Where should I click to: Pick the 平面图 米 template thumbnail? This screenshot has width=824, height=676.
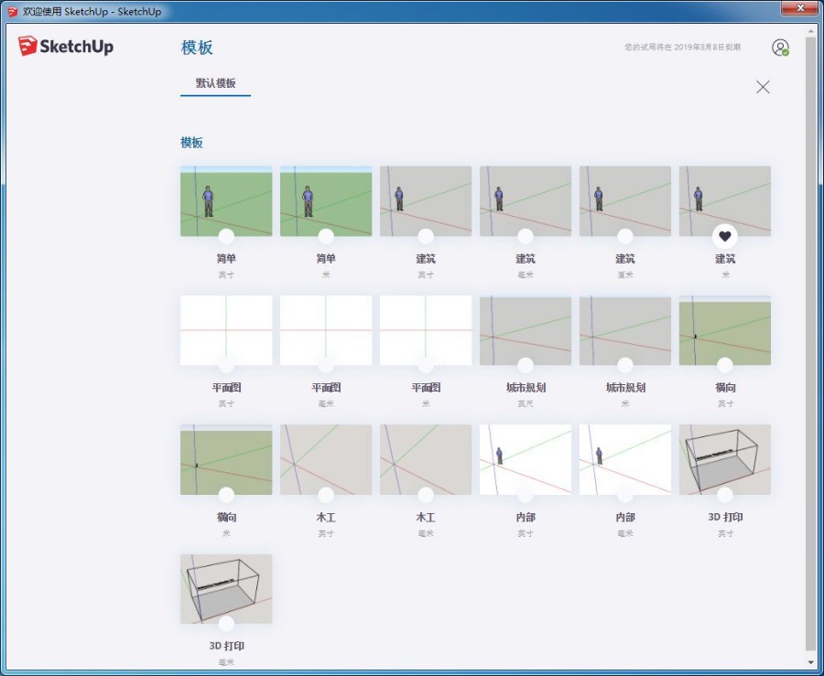click(x=426, y=330)
